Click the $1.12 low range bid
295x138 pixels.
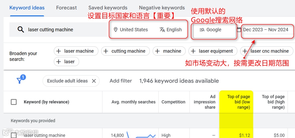tap(244, 135)
